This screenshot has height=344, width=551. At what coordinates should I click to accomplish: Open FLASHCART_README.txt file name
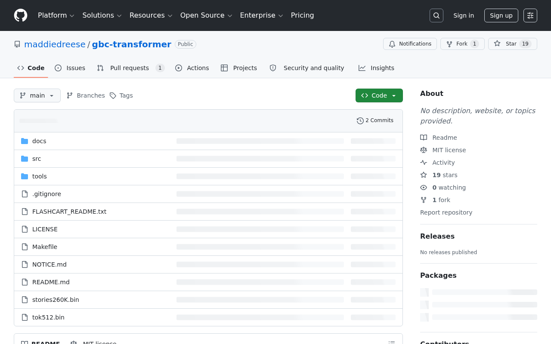pos(69,212)
